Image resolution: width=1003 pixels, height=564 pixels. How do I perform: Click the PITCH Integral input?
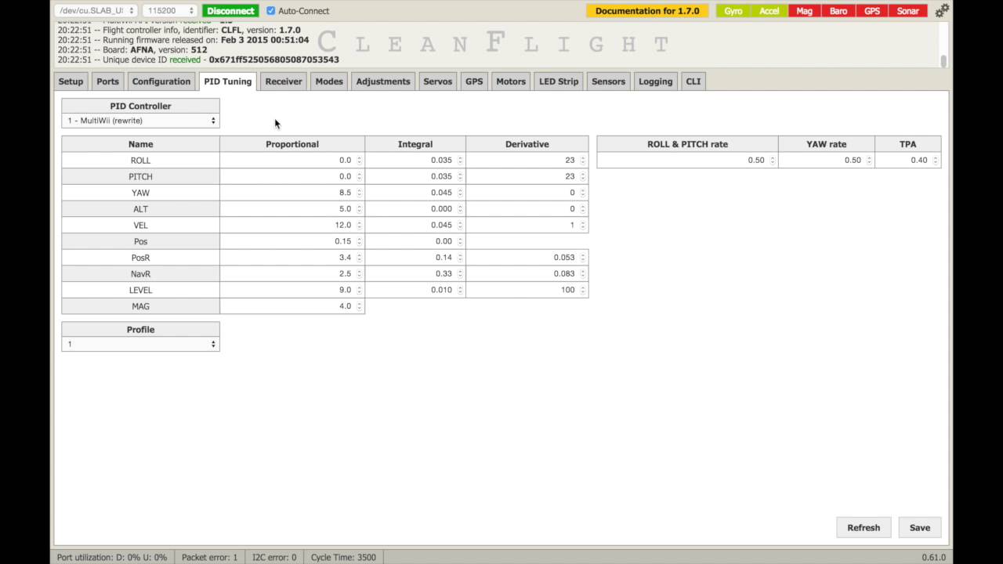tap(415, 176)
